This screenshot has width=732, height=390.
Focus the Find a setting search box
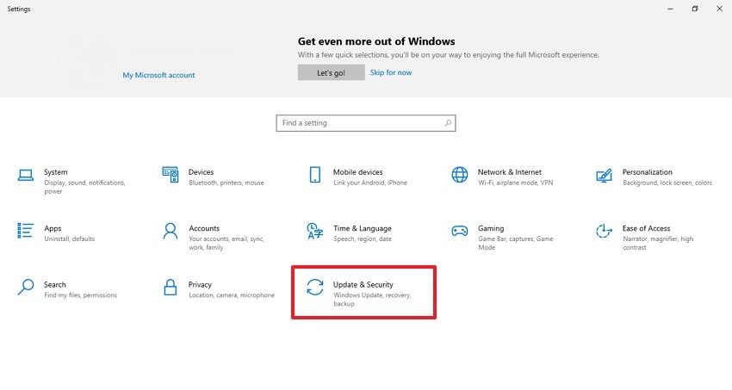(360, 123)
